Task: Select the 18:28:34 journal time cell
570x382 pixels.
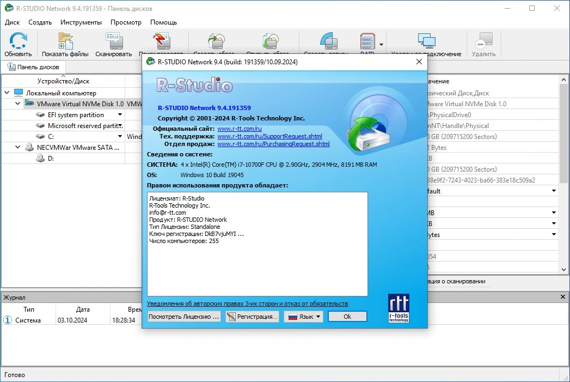Action: point(124,320)
